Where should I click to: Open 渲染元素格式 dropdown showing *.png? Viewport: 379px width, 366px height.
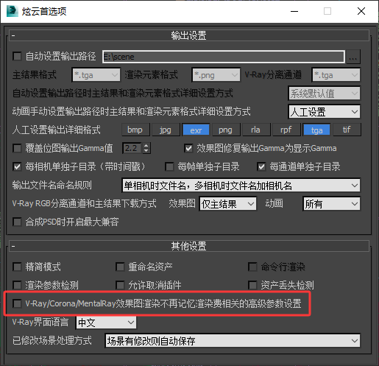(x=216, y=75)
